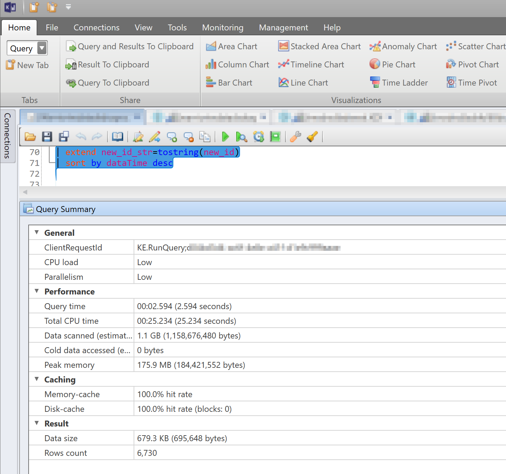
Task: Add comment using speech bubble plus icon
Action: tap(172, 137)
